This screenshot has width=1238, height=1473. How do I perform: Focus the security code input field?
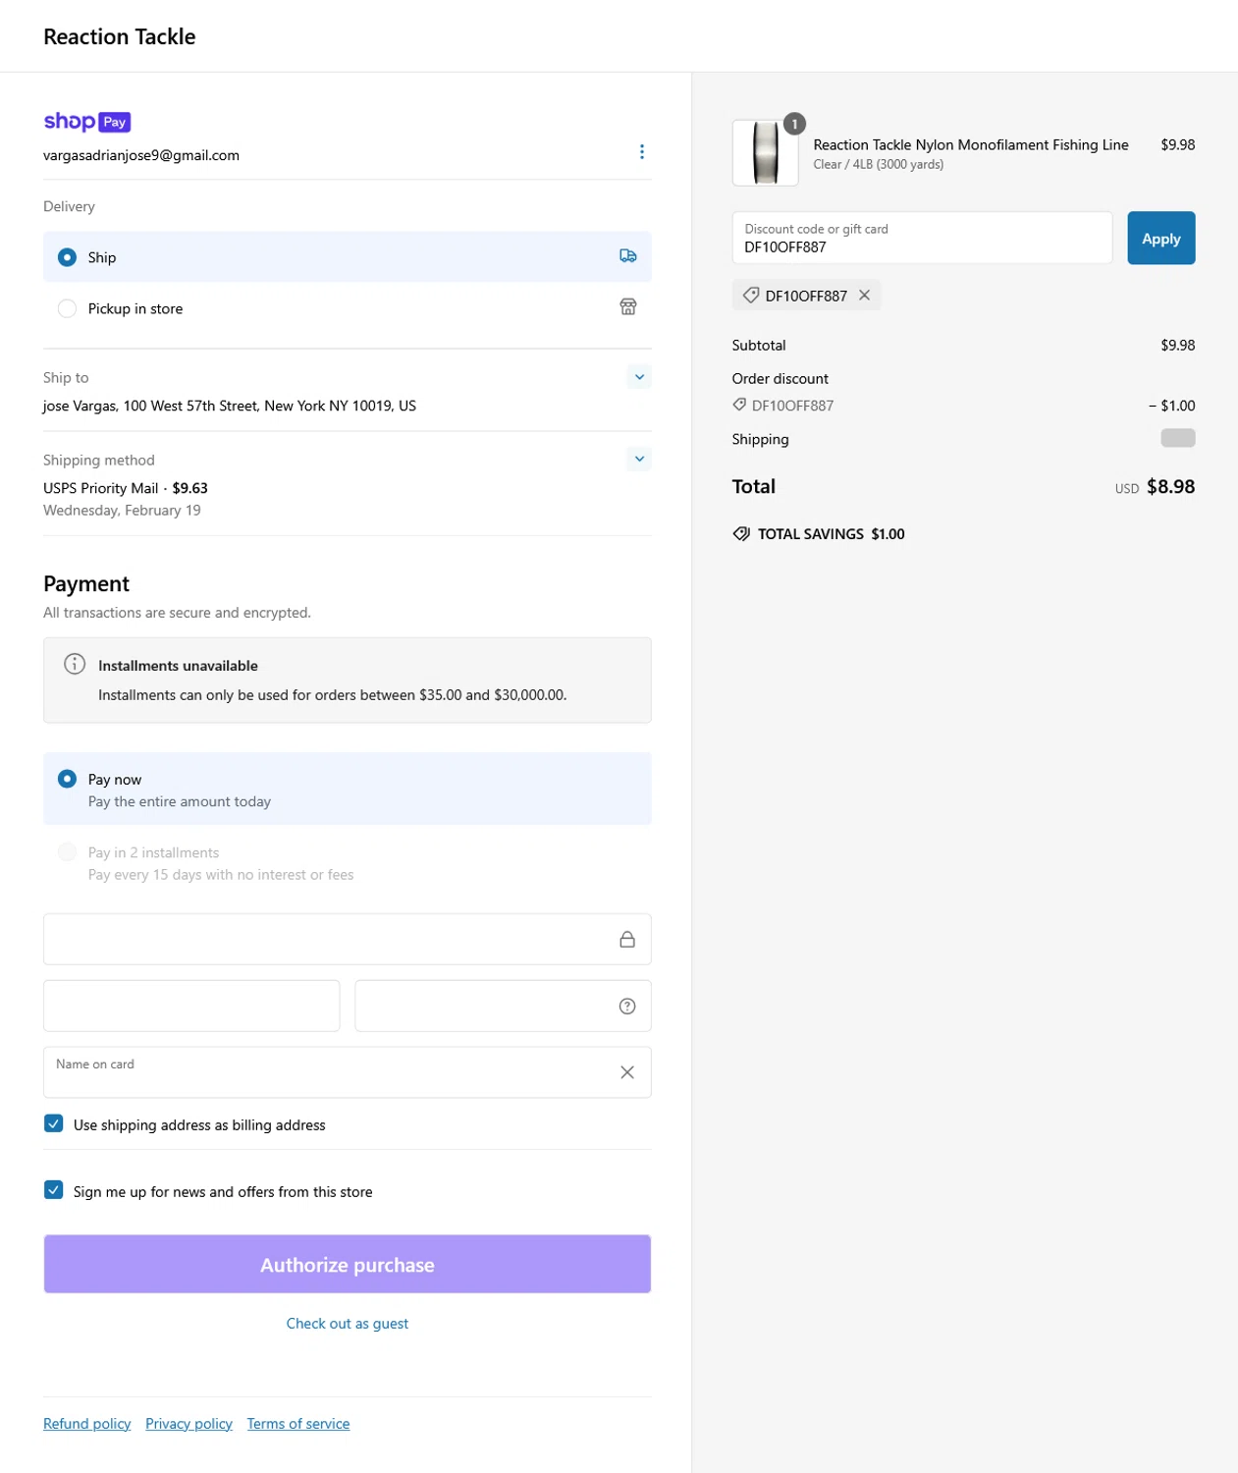point(503,1007)
